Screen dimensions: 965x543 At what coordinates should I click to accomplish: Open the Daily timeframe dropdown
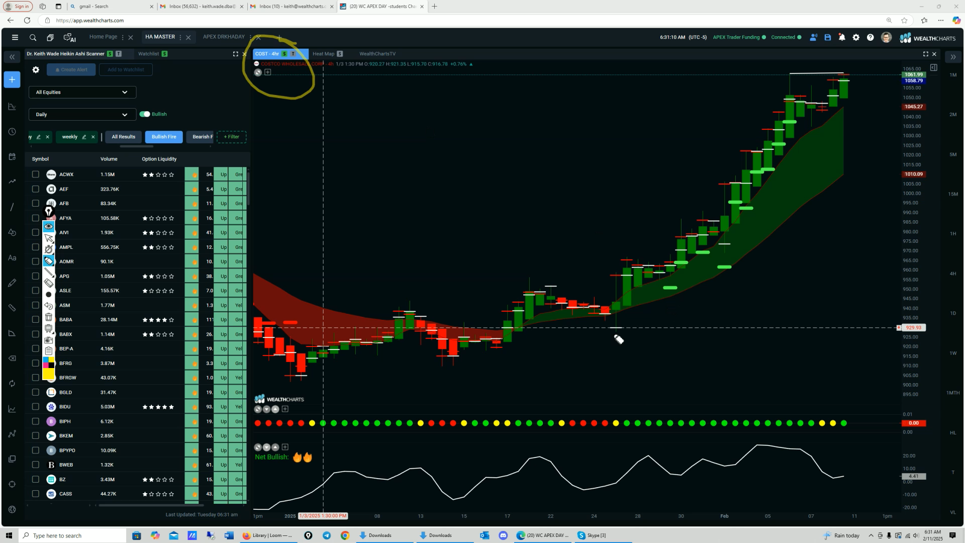82,115
